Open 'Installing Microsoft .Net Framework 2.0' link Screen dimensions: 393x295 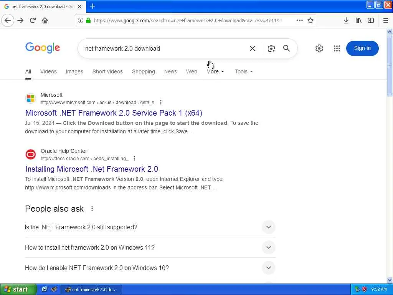point(92,169)
